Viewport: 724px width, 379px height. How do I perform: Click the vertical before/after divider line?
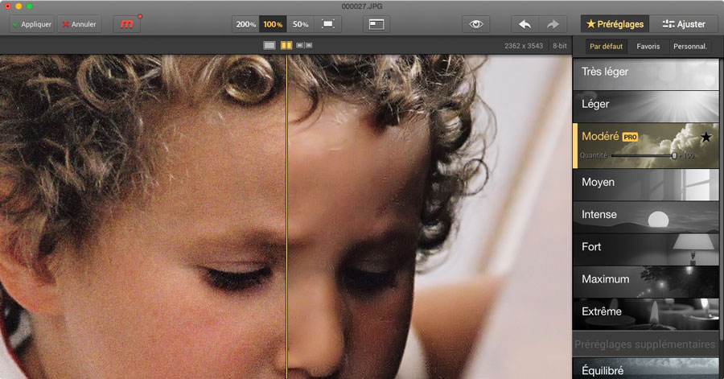tap(286, 216)
